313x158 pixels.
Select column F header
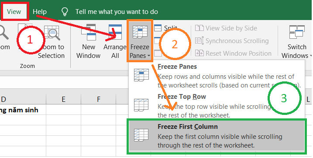click(98, 99)
